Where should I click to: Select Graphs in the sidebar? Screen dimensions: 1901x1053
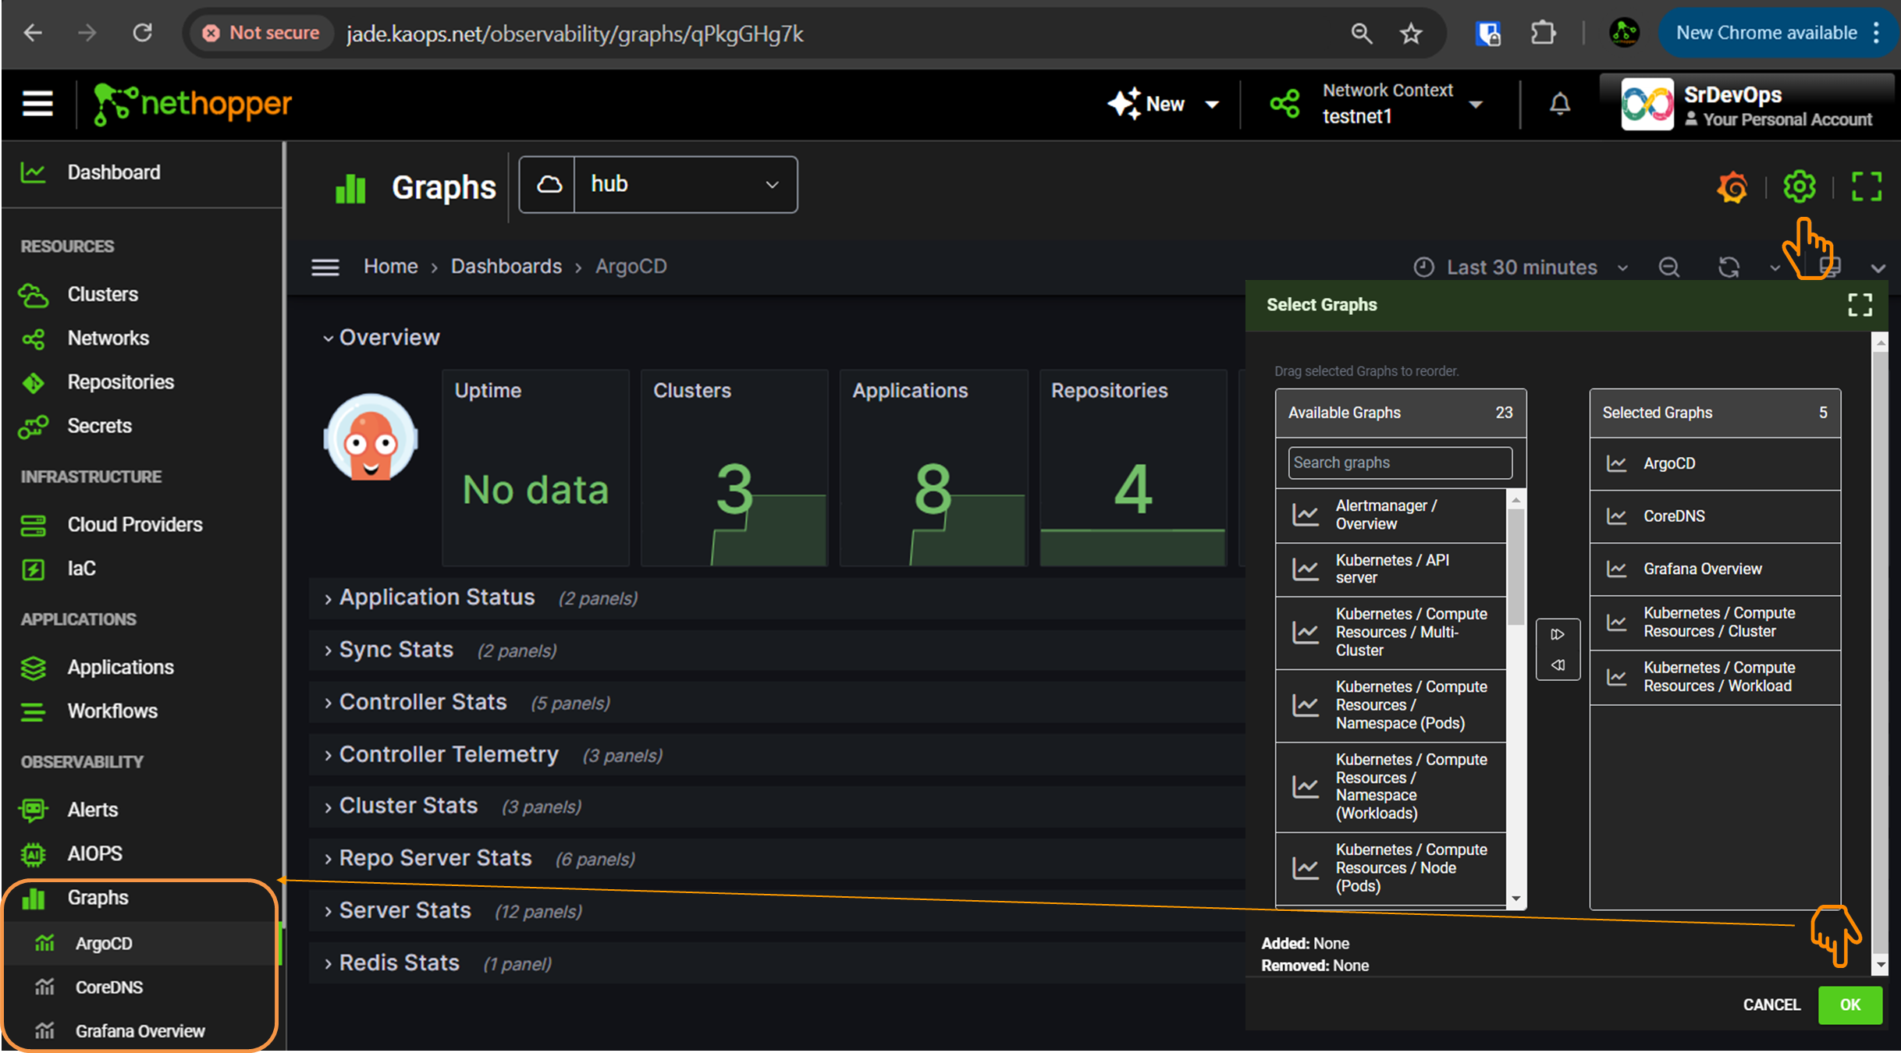pyautogui.click(x=142, y=898)
